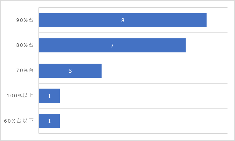Click the 60%台以下 axis label
Viewport: 235px width, 141px height.
point(19,121)
